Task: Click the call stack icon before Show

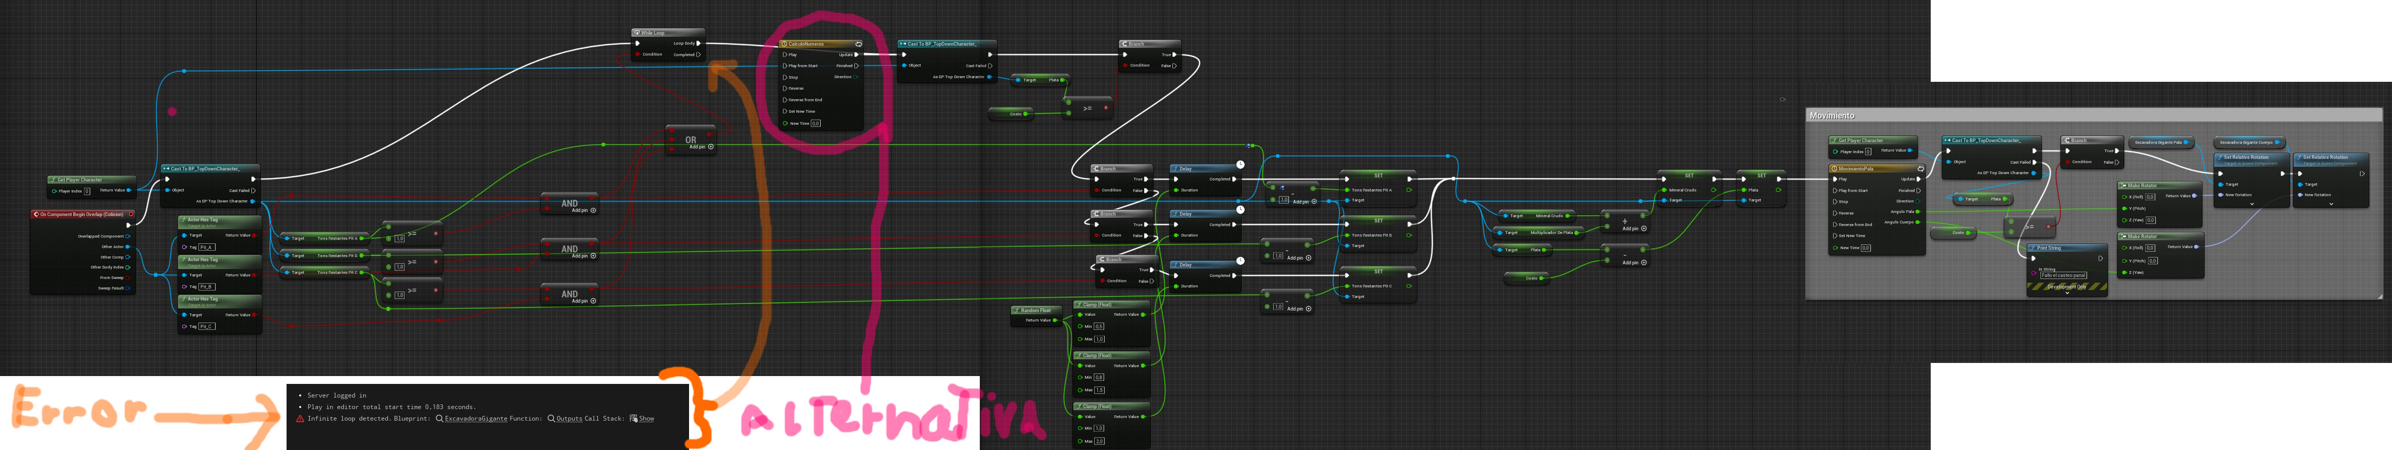Action: tap(633, 419)
